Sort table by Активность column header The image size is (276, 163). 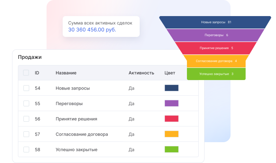tap(141, 73)
